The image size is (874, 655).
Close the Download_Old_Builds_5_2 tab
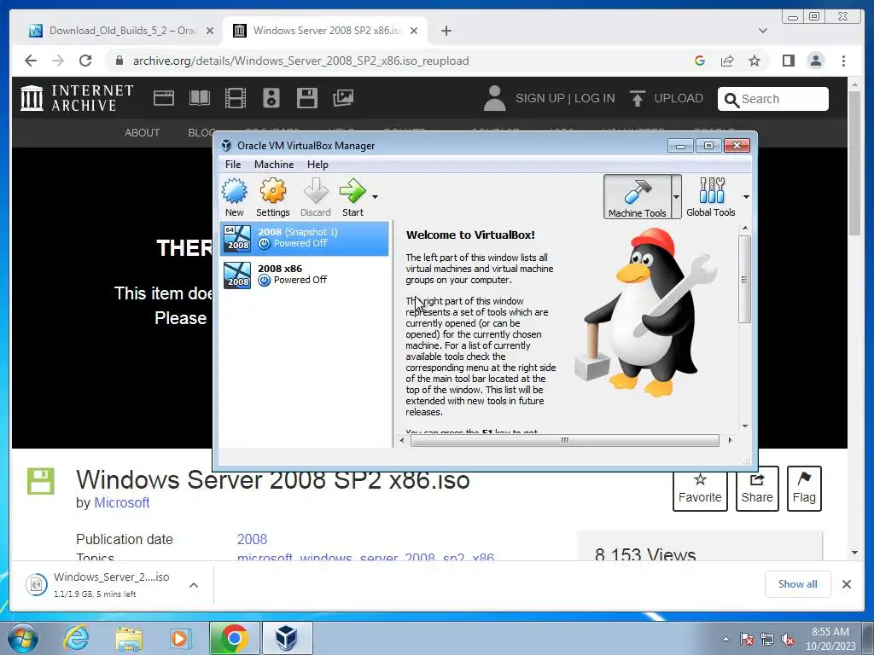pos(210,32)
